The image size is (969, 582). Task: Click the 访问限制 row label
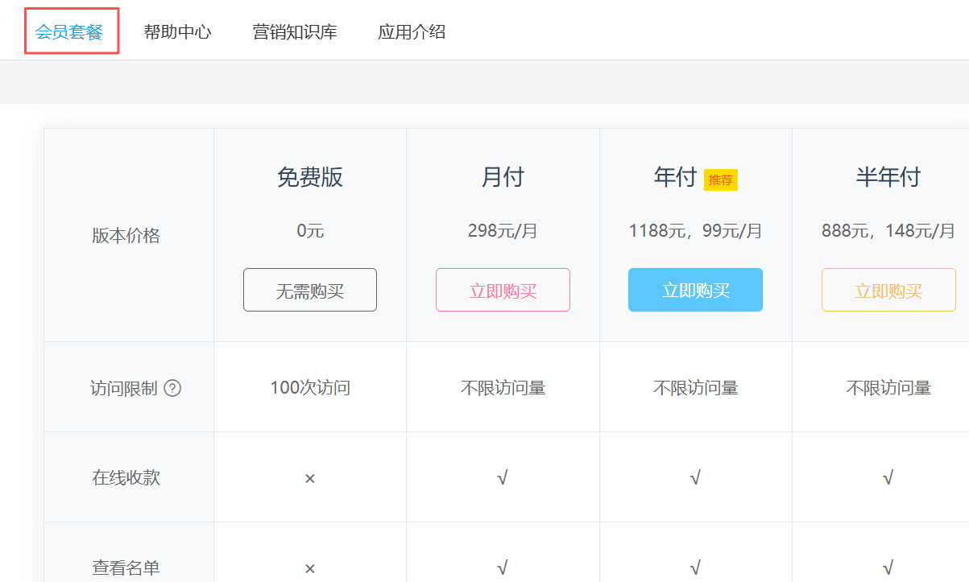coord(124,389)
